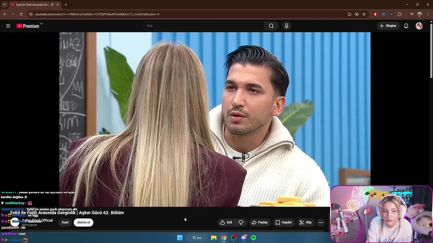Click the video title text
The height and width of the screenshot is (243, 433).
click(x=67, y=213)
